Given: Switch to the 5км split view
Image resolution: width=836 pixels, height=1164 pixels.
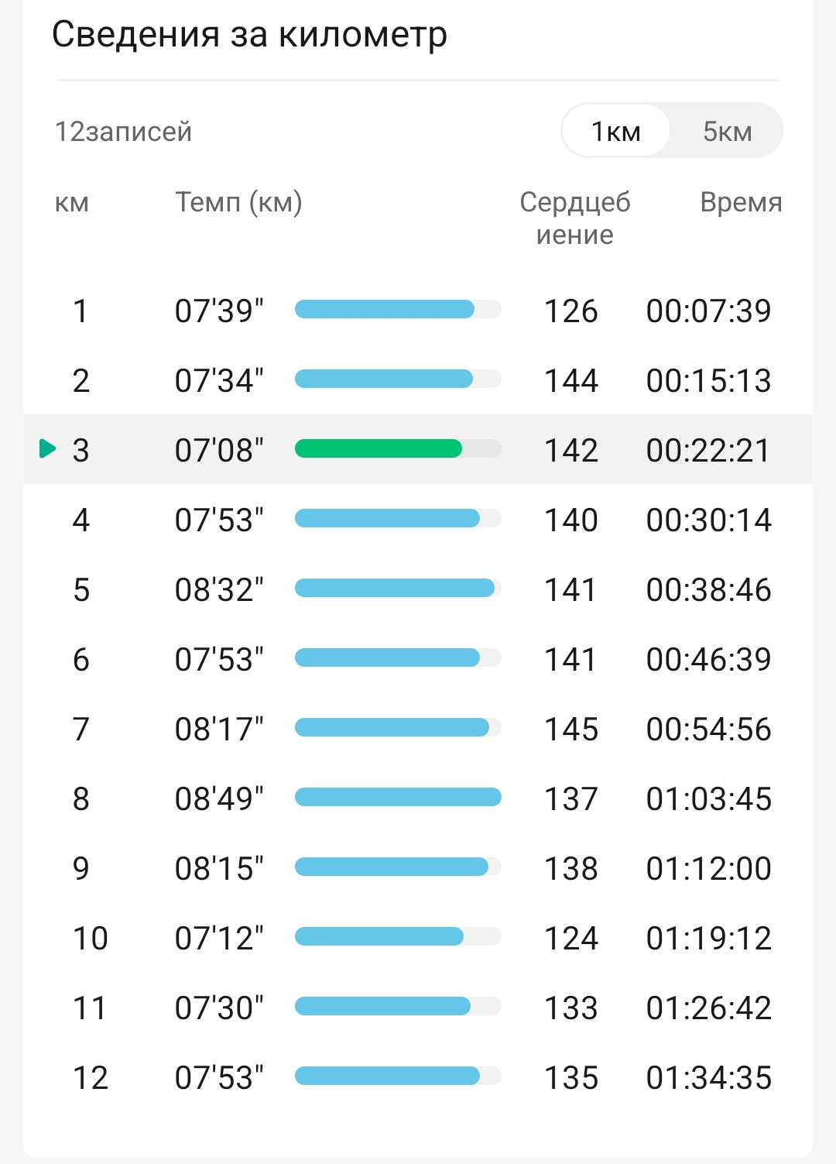Looking at the screenshot, I should tap(727, 131).
